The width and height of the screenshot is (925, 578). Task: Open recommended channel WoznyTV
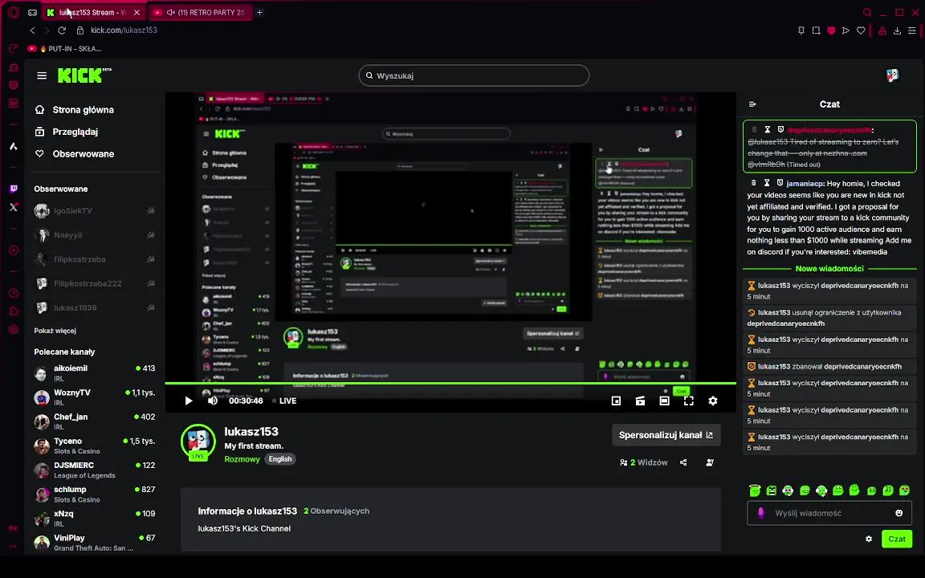tap(95, 397)
